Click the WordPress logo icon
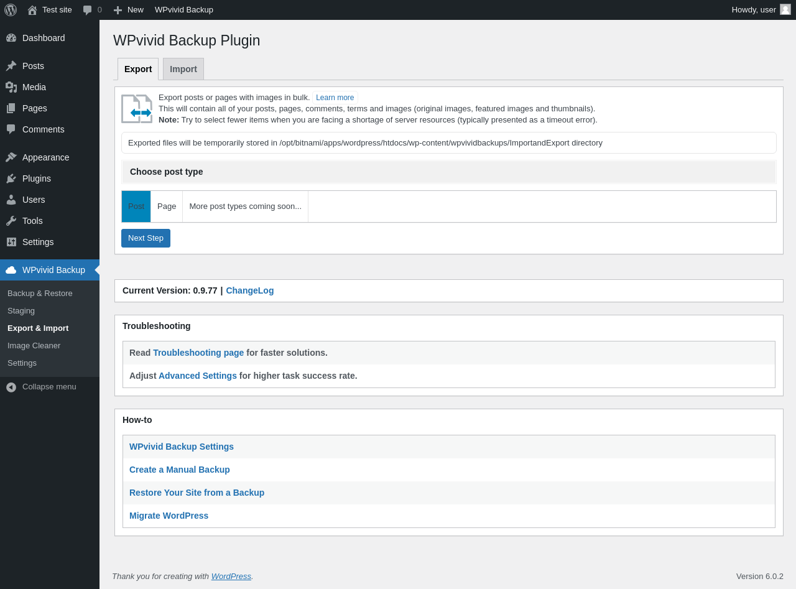Screen dimensions: 796x589 pyautogui.click(x=11, y=10)
